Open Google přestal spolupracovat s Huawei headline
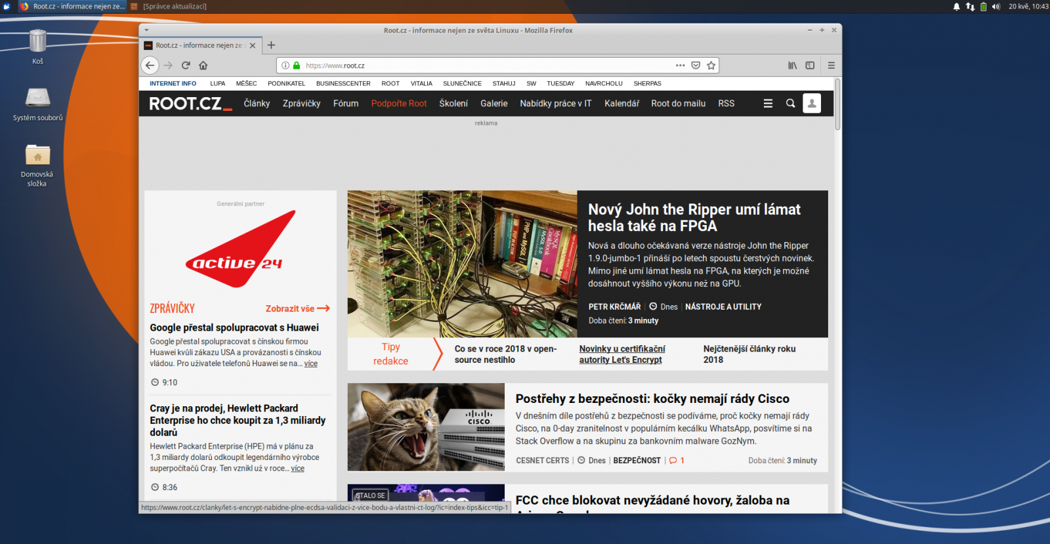Viewport: 1050px width, 544px height. (x=234, y=327)
